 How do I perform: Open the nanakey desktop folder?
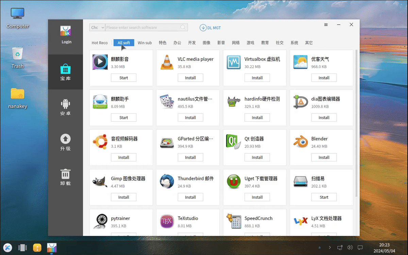(18, 98)
